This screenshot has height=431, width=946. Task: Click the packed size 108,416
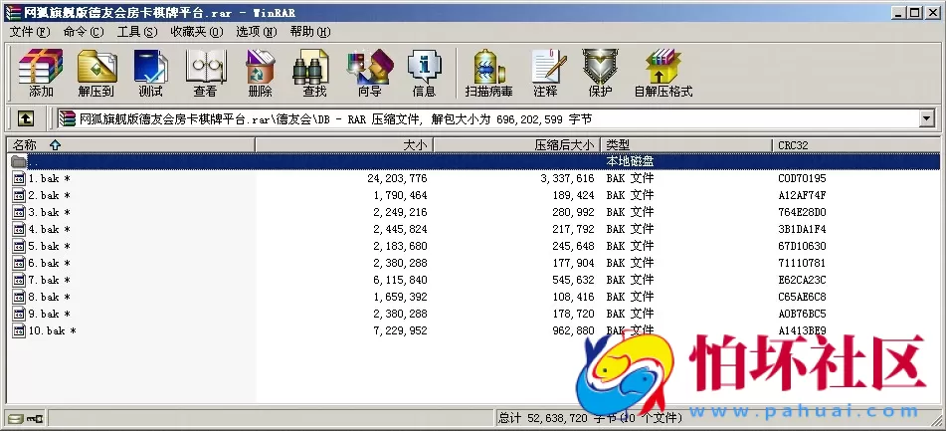(x=573, y=297)
